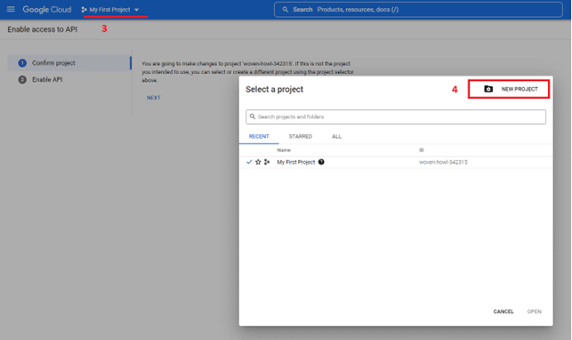This screenshot has height=340, width=572.
Task: Click the Google Cloud logo
Action: pos(46,10)
